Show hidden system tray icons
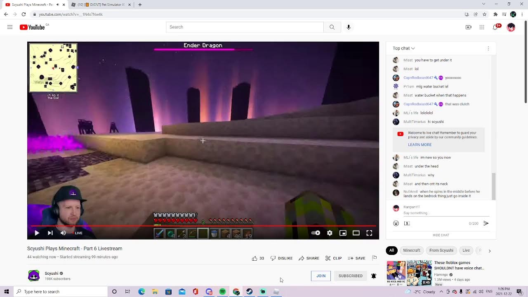Viewport: 528px width, 297px height. point(441,292)
